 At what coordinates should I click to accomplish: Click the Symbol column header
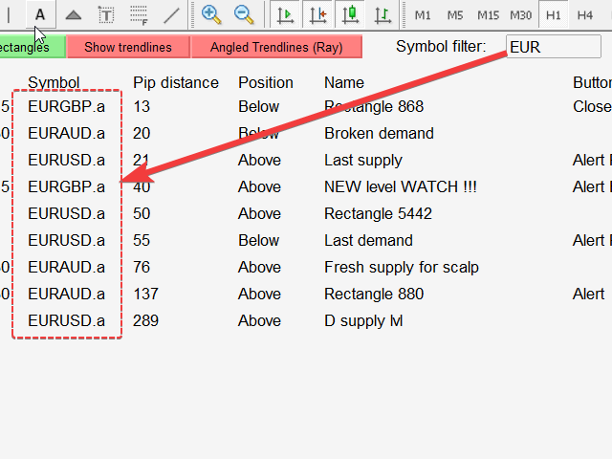[x=54, y=83]
